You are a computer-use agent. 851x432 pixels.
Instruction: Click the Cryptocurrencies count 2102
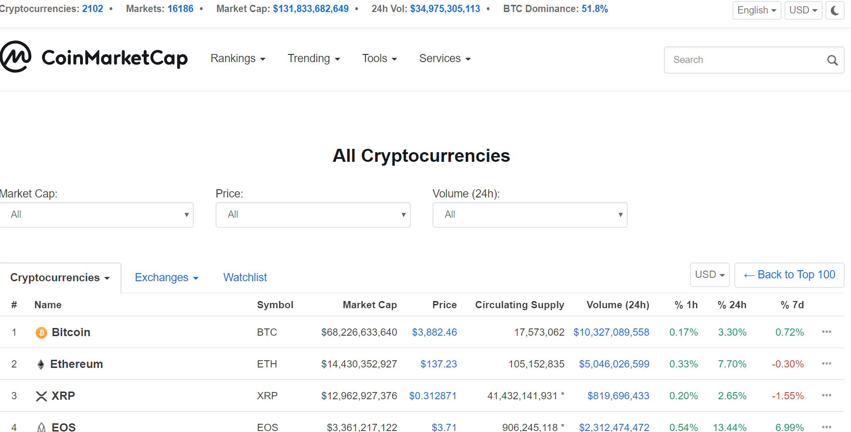93,9
